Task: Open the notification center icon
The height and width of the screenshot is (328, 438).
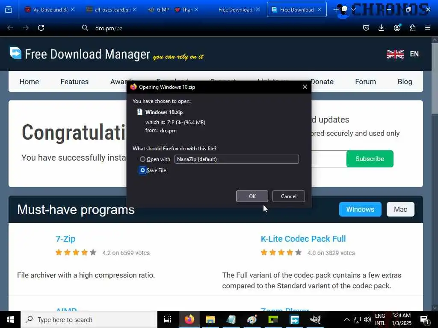Action: [x=424, y=319]
